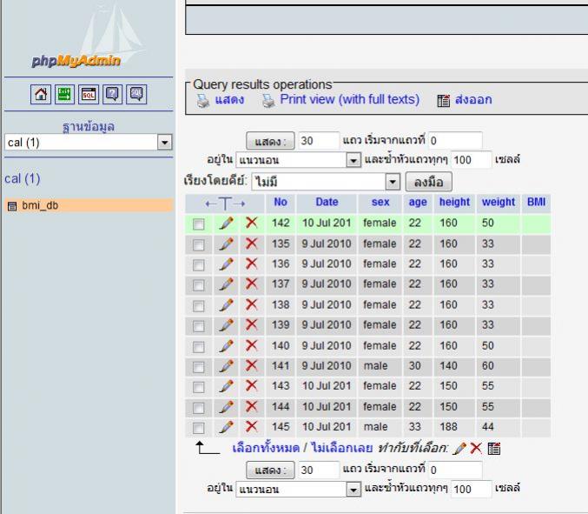Check the checkbox for row 142

pos(199,224)
